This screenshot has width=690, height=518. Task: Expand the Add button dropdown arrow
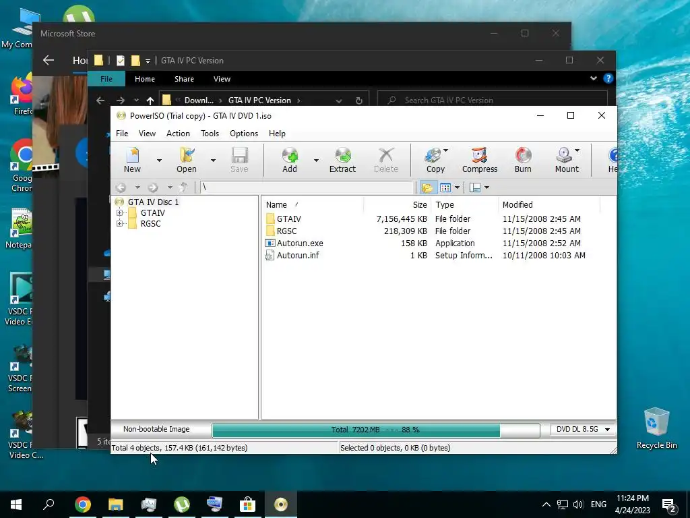(316, 161)
